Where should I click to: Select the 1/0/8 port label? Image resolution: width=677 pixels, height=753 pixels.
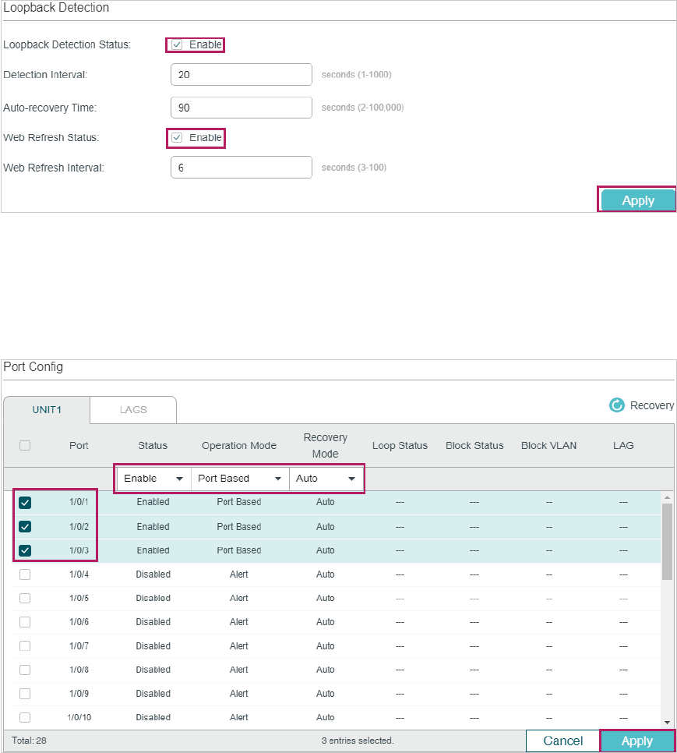click(79, 670)
